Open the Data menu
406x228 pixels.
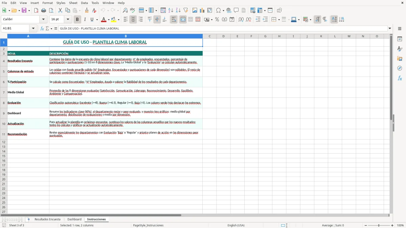(x=84, y=3)
